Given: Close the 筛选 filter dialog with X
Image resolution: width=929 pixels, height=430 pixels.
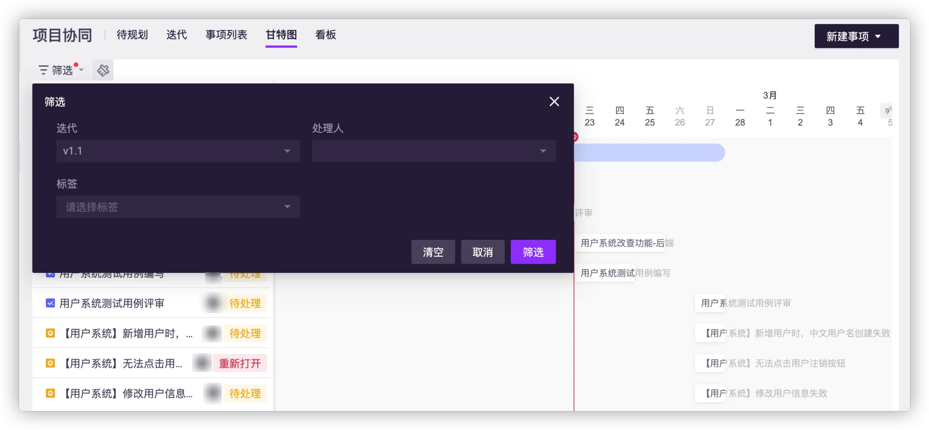Looking at the screenshot, I should coord(554,102).
